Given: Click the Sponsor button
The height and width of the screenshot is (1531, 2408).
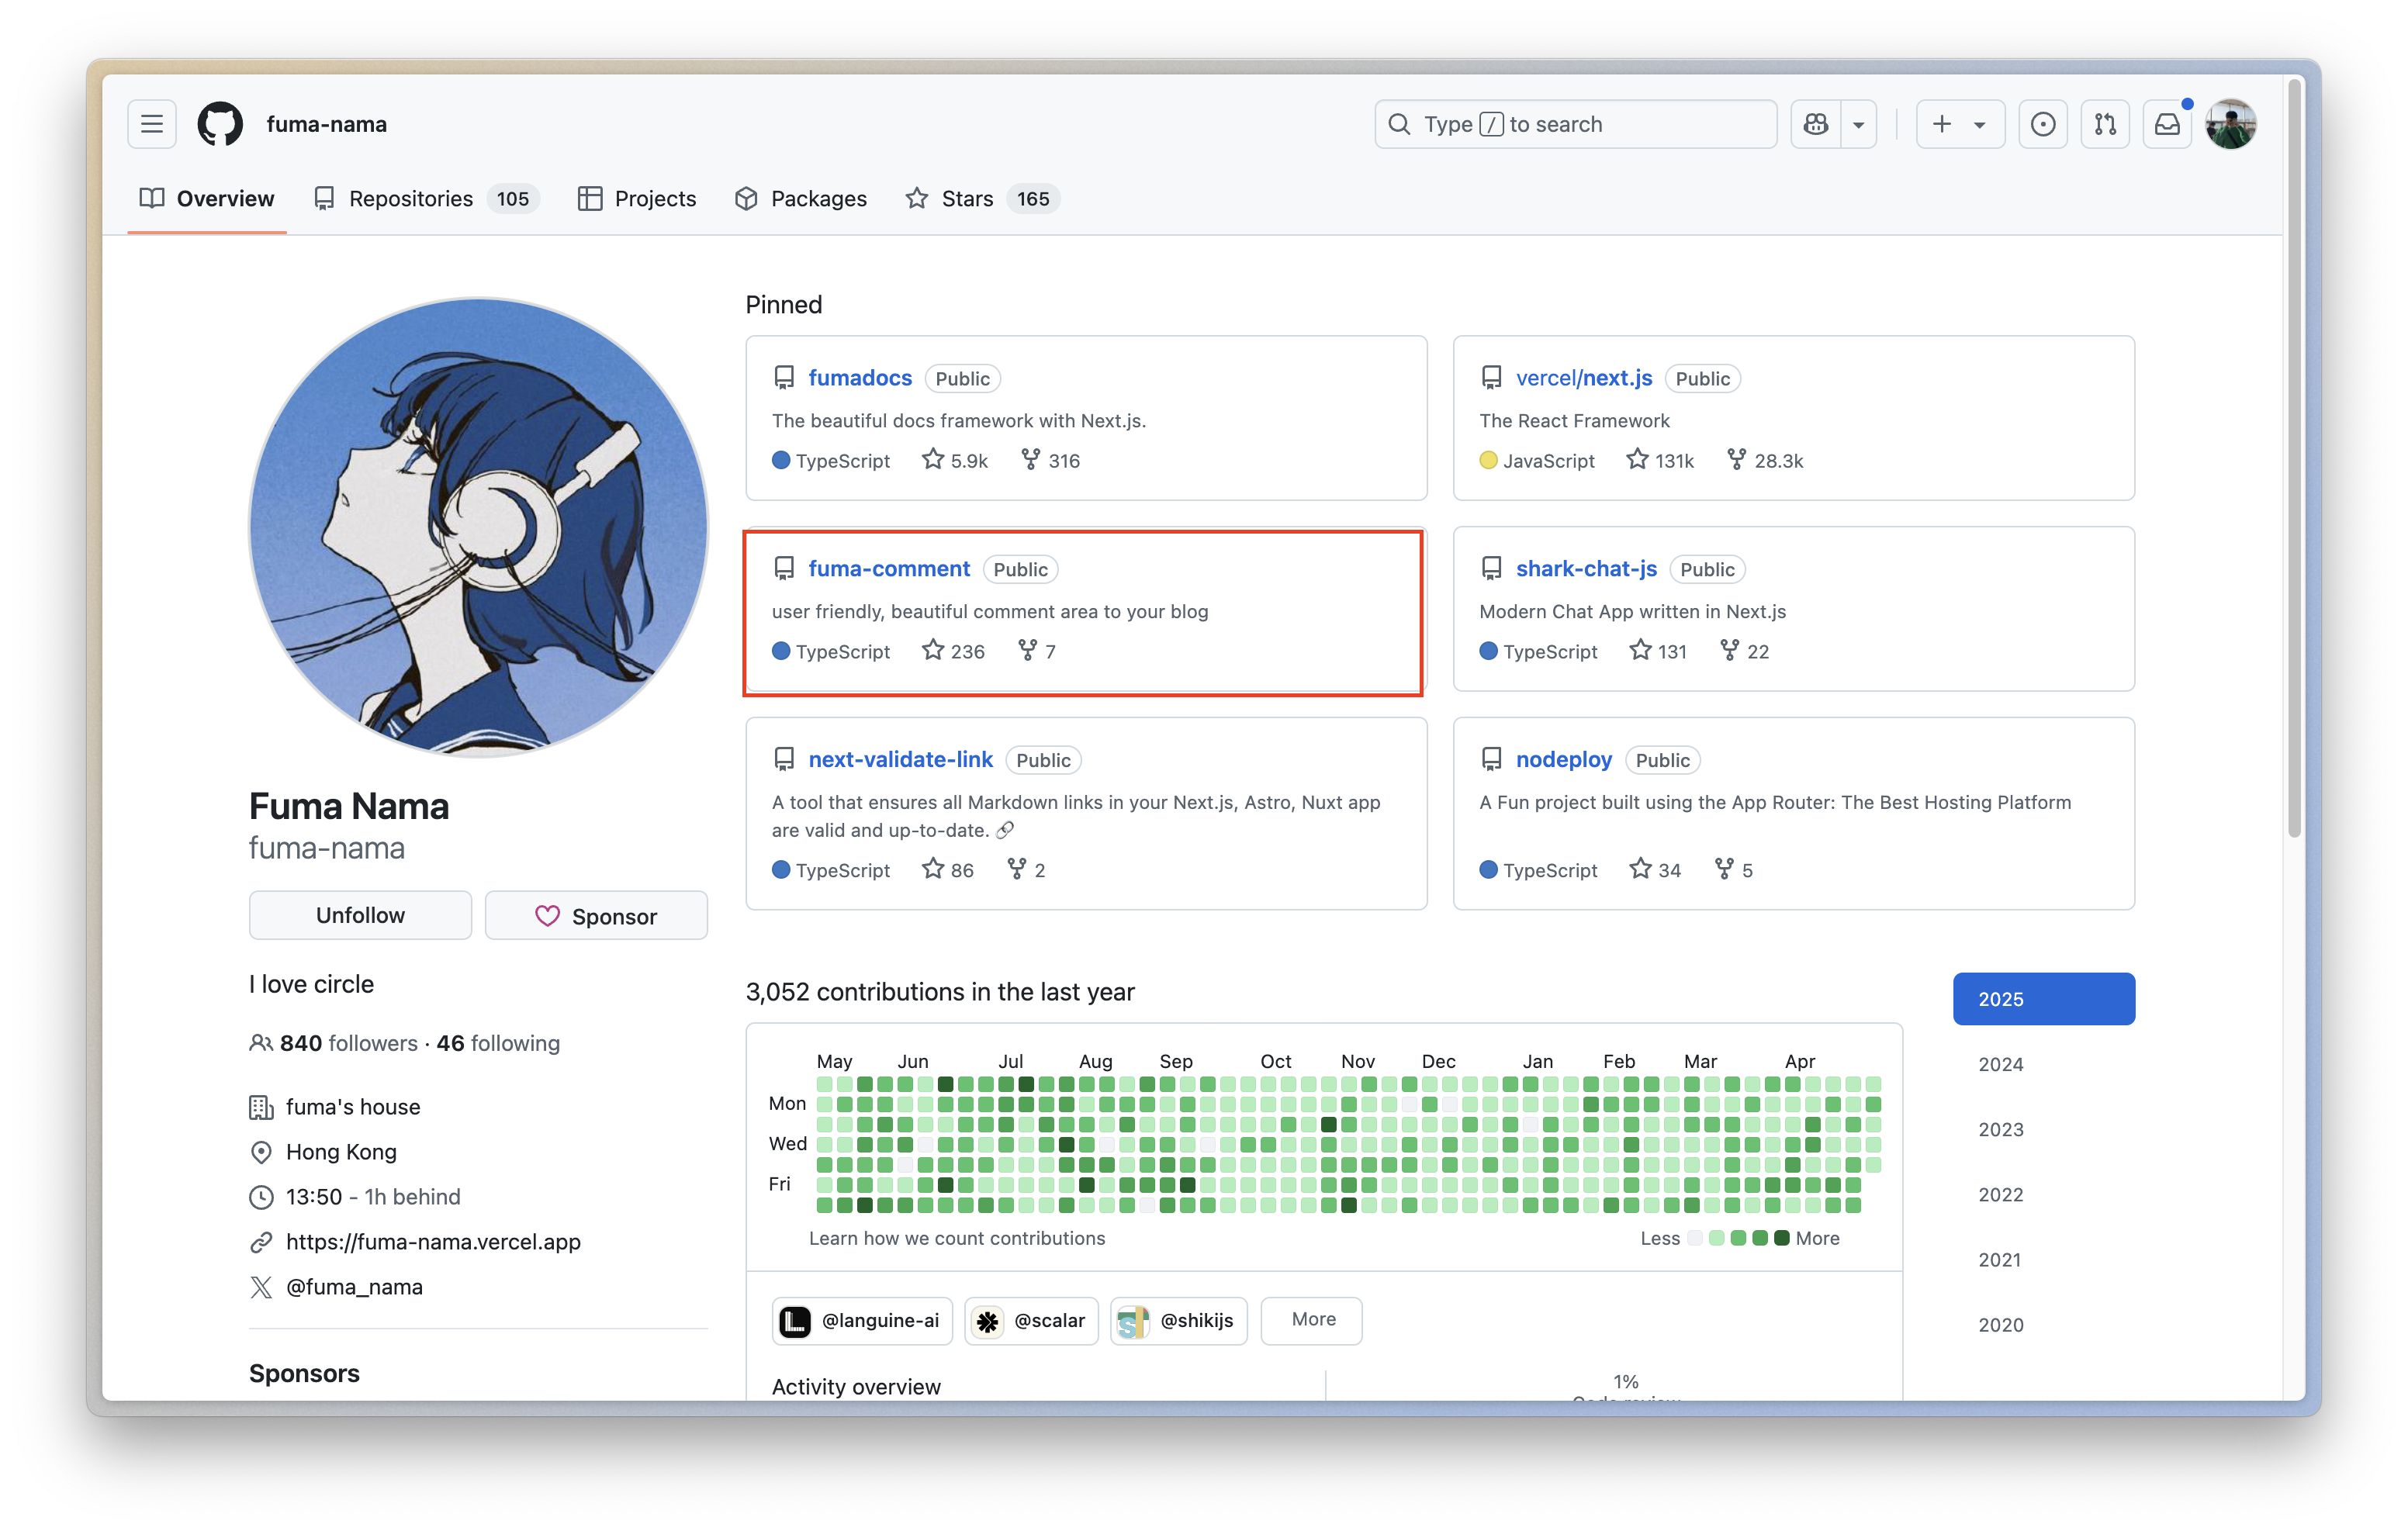Looking at the screenshot, I should (596, 915).
